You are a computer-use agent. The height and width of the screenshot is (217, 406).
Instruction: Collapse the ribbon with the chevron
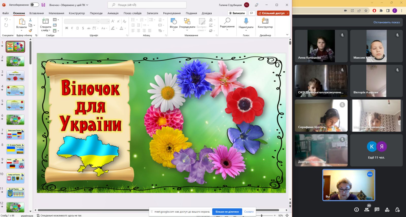coord(287,35)
